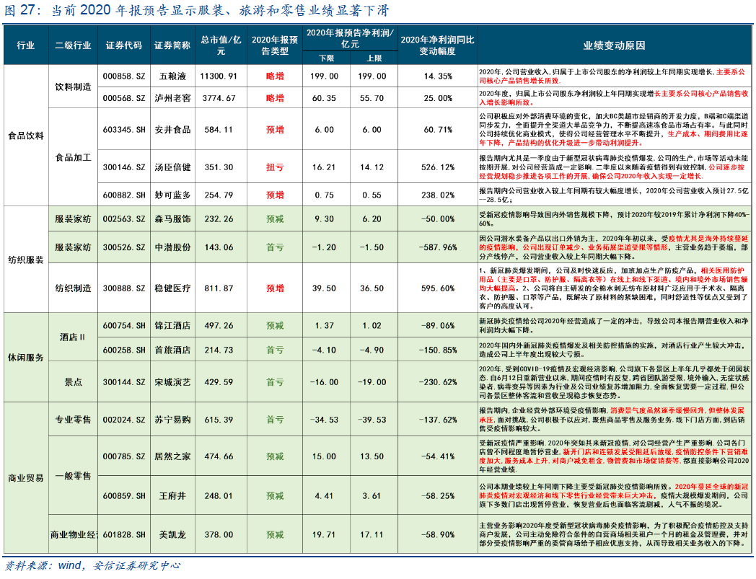Click the -587.96% change value

(x=438, y=247)
